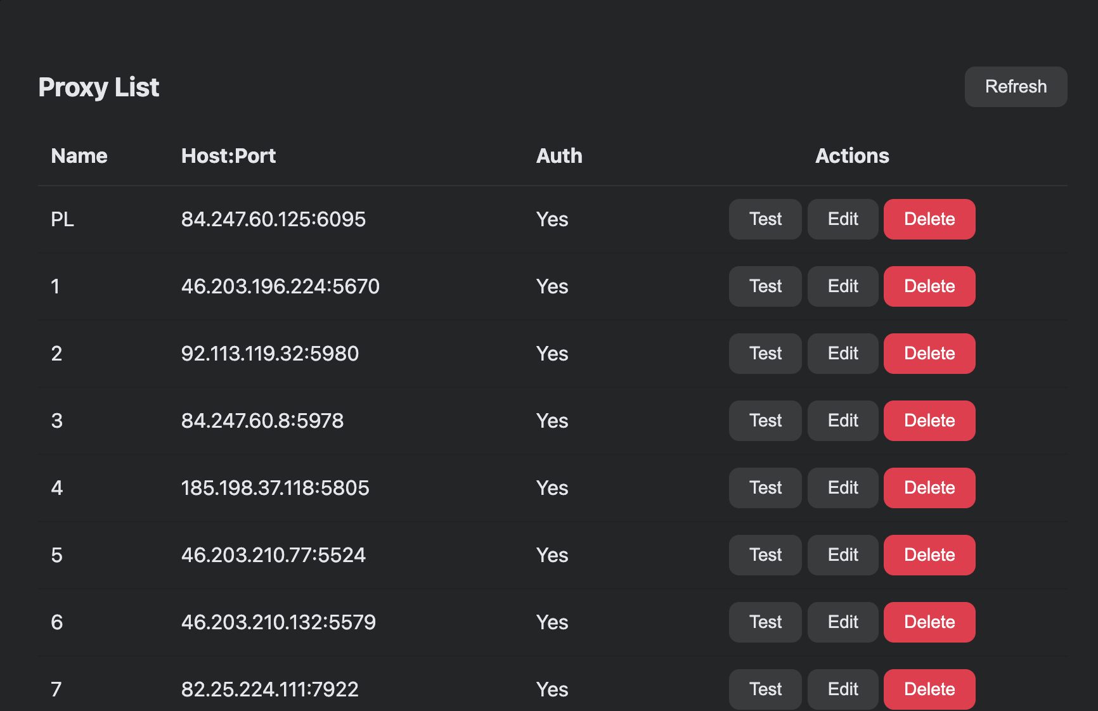
Task: Delete proxy 185.198.37.118:5805
Action: [x=929, y=488]
